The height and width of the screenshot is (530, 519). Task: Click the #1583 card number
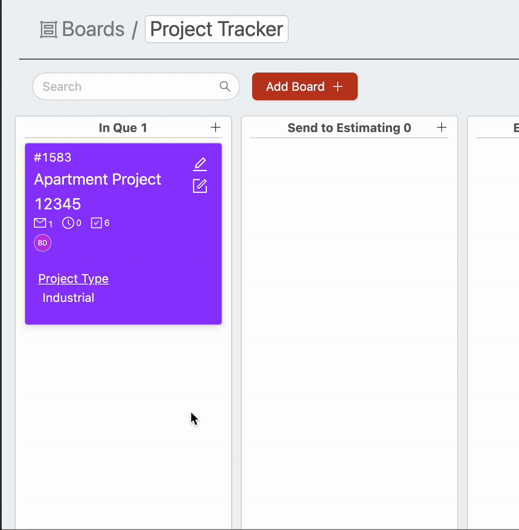pyautogui.click(x=53, y=157)
